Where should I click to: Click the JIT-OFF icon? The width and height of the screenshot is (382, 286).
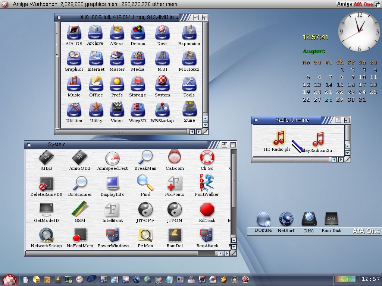coord(145,210)
